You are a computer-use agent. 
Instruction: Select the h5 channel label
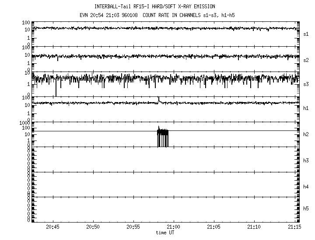coord(306,209)
